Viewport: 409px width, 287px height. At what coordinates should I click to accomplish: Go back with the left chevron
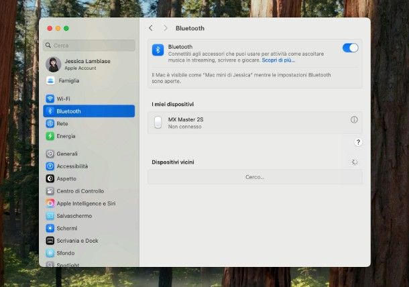[x=150, y=28]
